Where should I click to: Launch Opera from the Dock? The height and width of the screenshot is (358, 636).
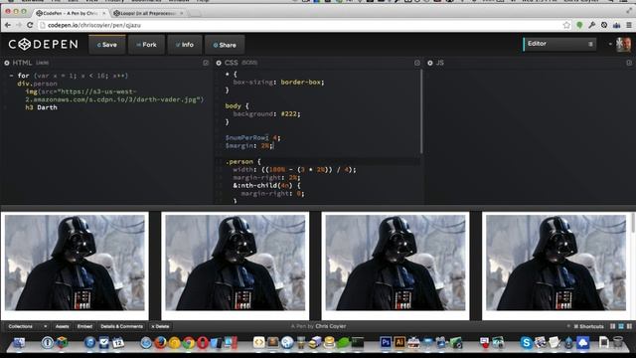pyautogui.click(x=203, y=343)
